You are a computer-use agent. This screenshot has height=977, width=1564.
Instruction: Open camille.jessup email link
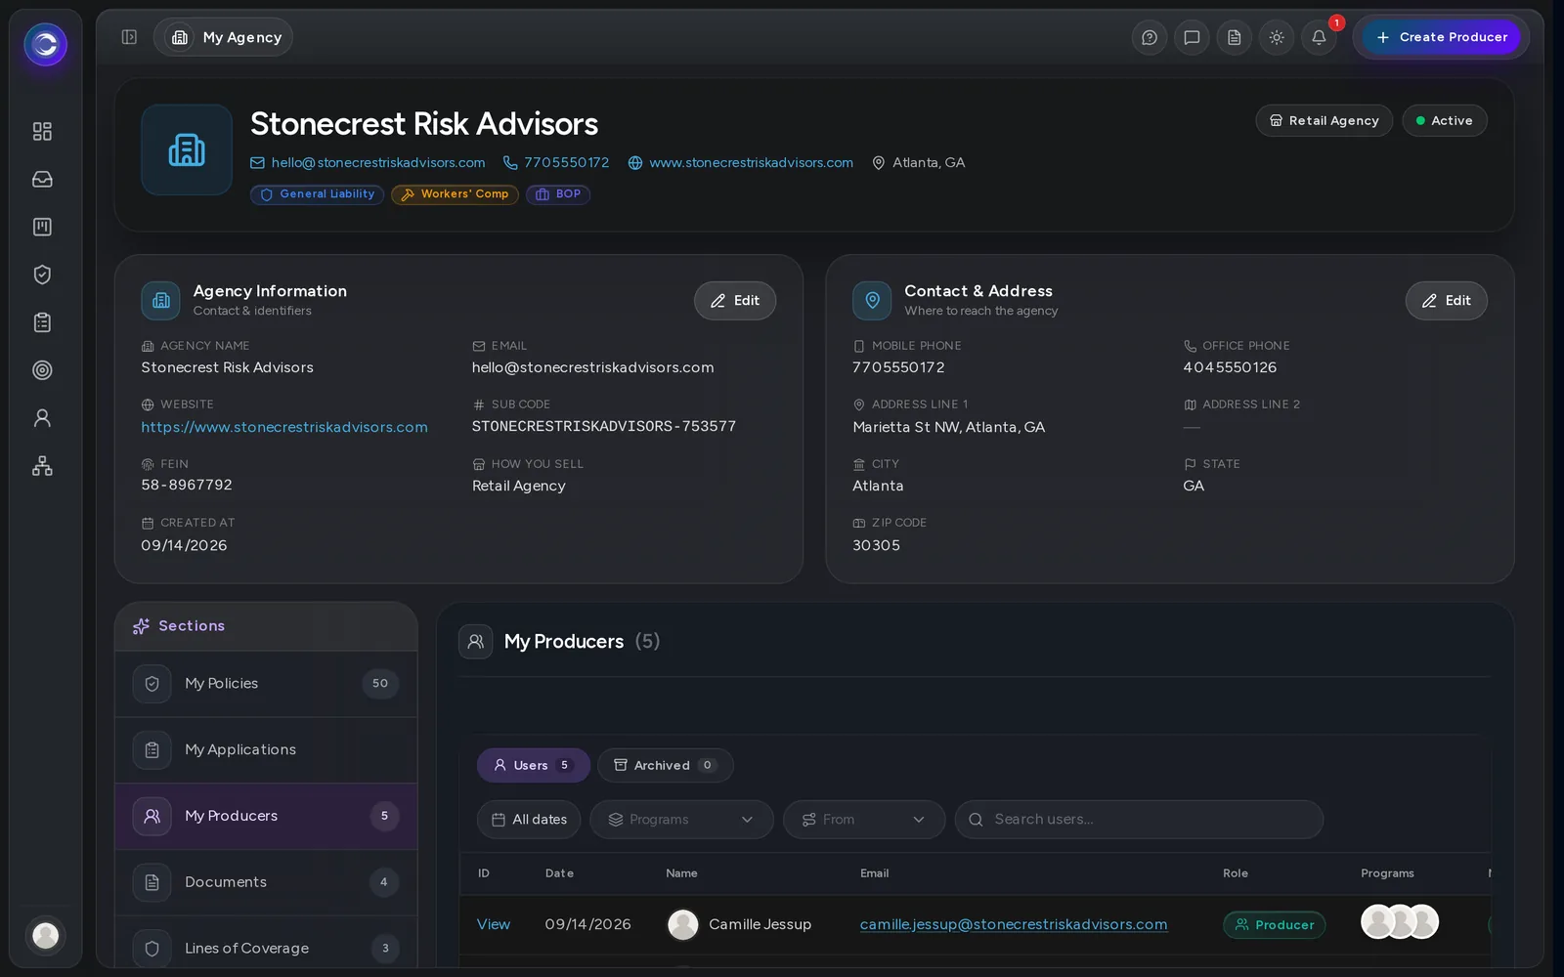tap(1014, 924)
